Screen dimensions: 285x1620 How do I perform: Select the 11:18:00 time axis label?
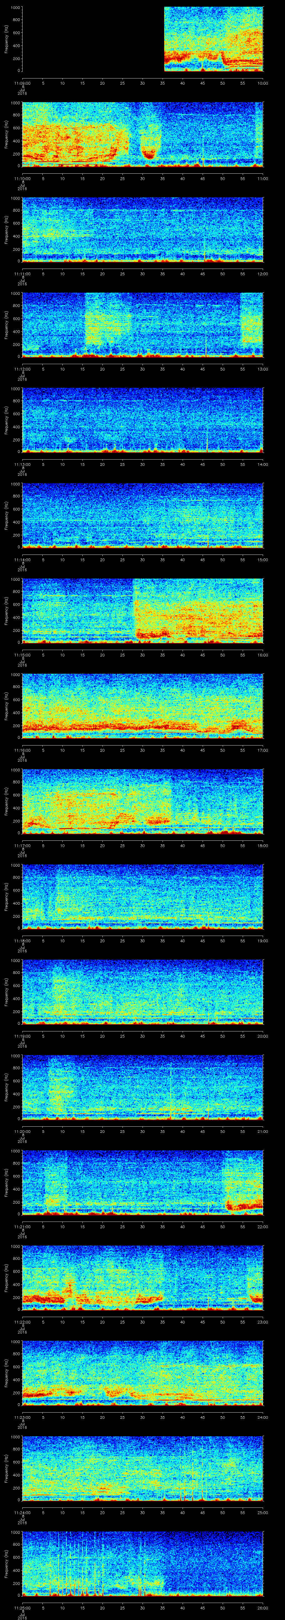(22, 941)
